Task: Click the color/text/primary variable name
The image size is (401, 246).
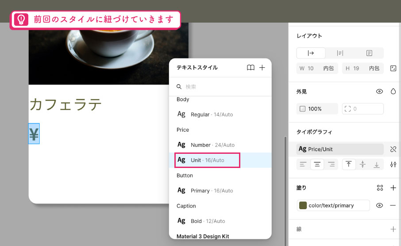Action: [331, 206]
